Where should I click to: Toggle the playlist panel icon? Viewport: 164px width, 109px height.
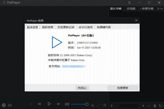(104, 105)
